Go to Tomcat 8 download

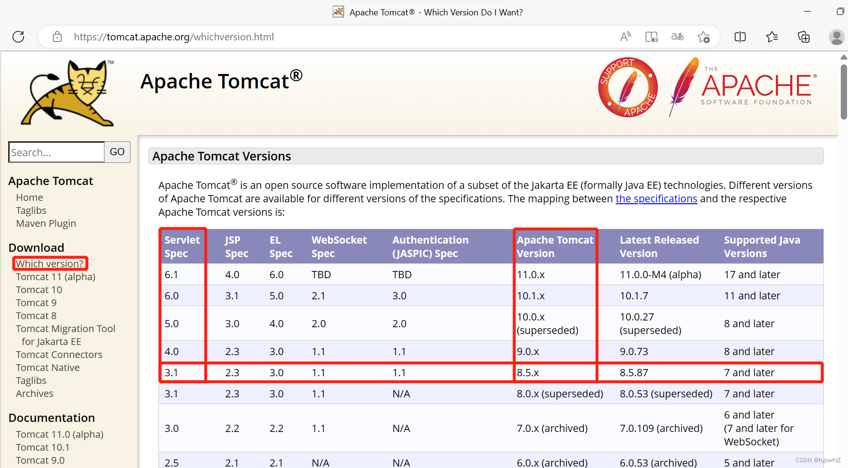pyautogui.click(x=36, y=316)
